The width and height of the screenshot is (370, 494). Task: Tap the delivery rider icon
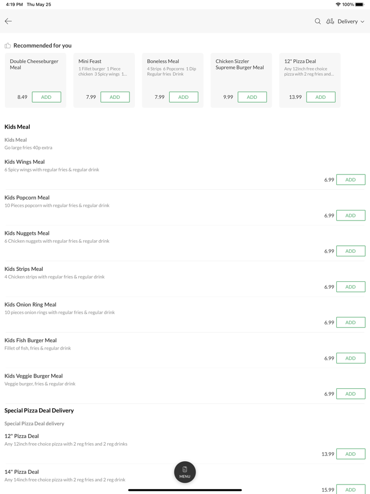pos(330,21)
